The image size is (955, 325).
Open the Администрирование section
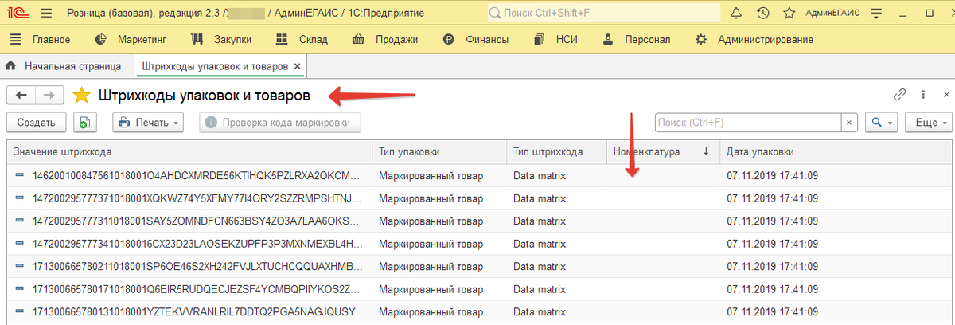(x=754, y=39)
